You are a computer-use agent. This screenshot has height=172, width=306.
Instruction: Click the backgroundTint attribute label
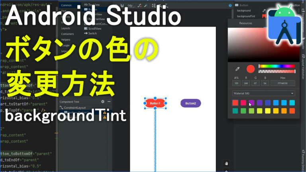click(x=246, y=16)
